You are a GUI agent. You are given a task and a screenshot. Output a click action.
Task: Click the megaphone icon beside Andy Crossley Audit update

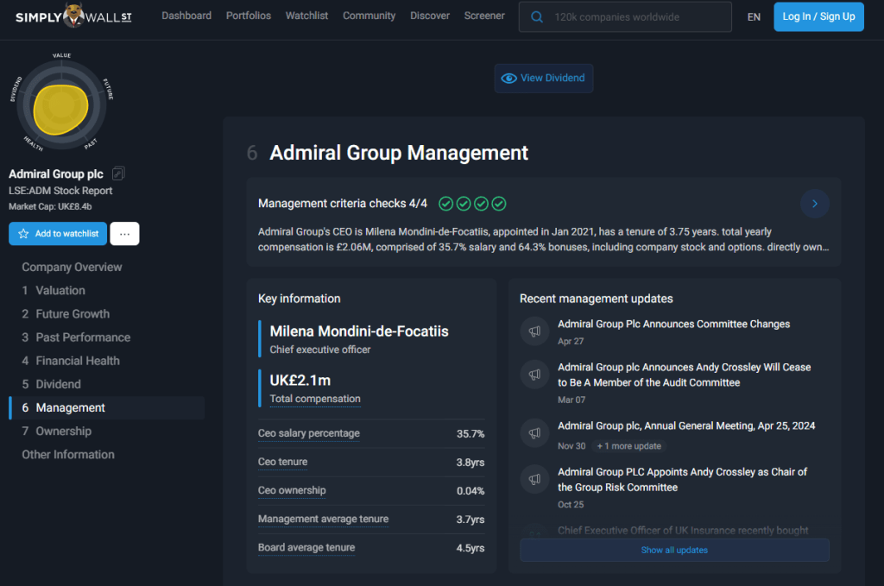[x=534, y=375]
